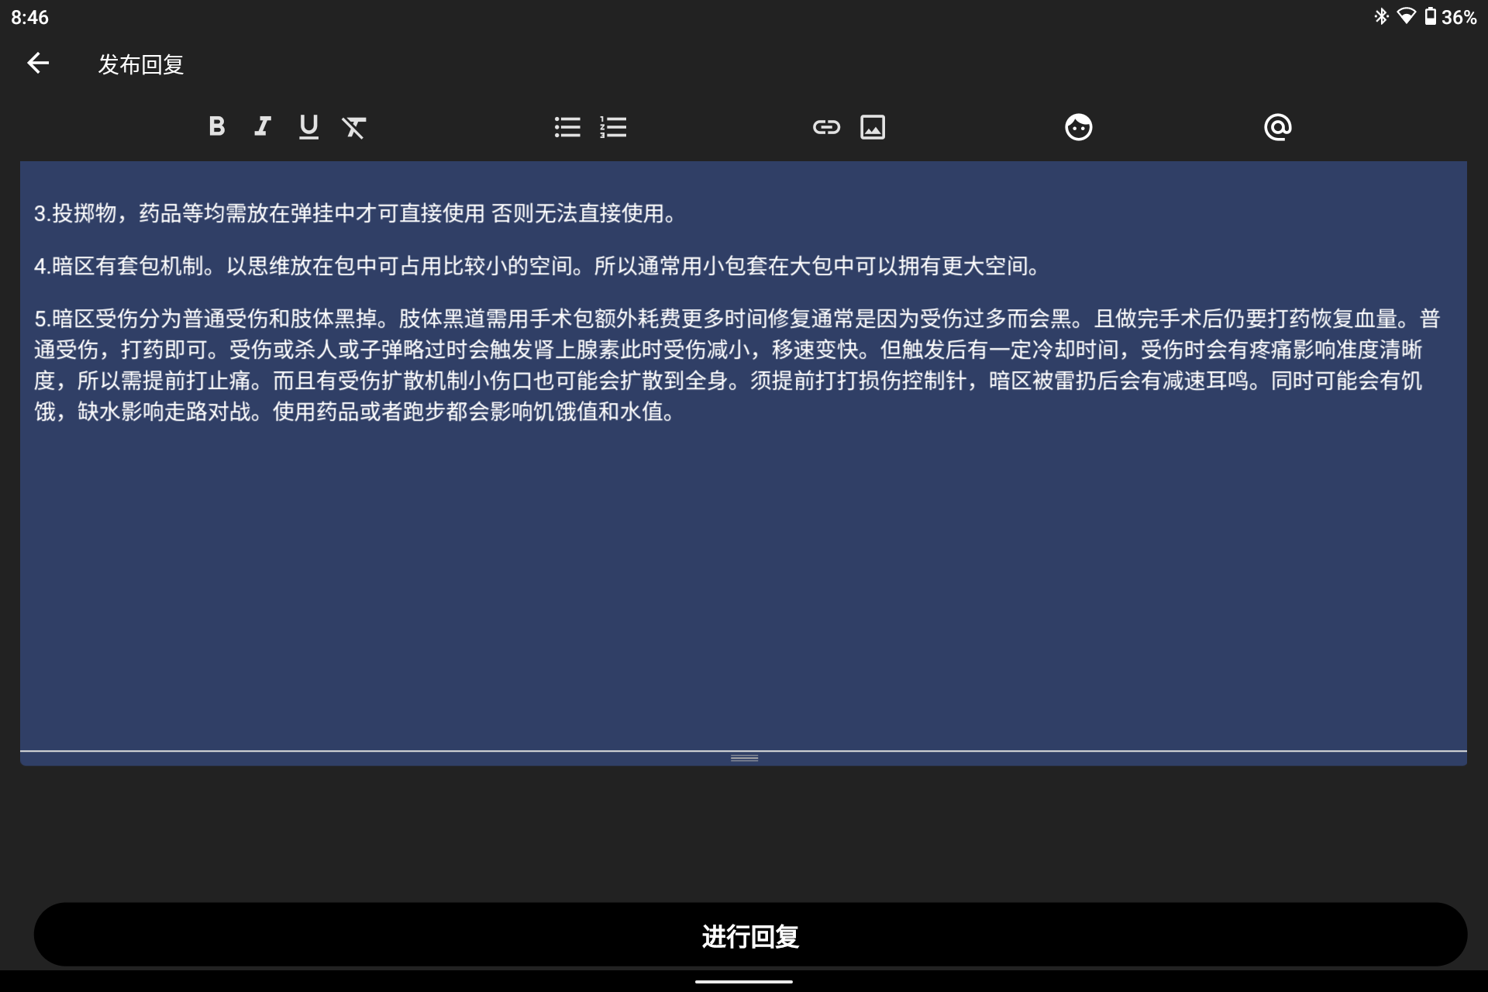Open the emoji picker
This screenshot has width=1488, height=992.
(x=1078, y=127)
